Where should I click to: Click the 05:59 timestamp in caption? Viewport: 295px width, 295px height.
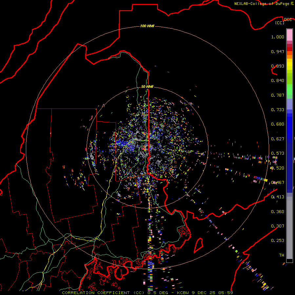click(x=226, y=293)
